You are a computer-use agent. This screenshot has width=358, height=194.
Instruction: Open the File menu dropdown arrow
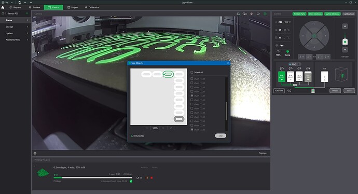tap(11, 2)
